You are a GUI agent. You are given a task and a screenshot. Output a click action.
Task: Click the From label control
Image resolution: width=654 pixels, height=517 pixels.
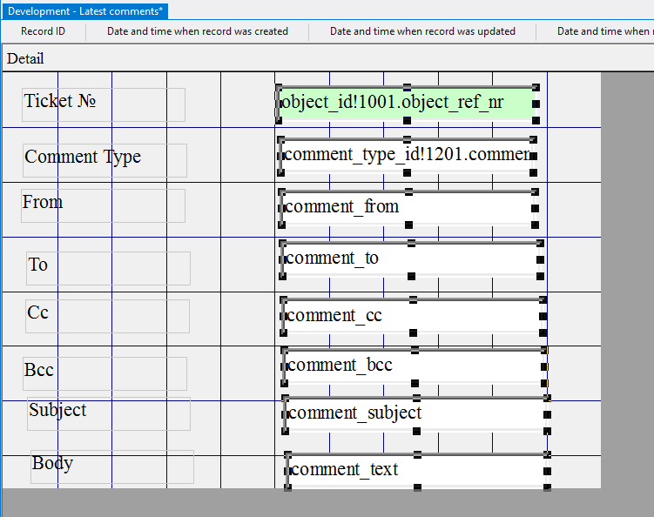(103, 205)
